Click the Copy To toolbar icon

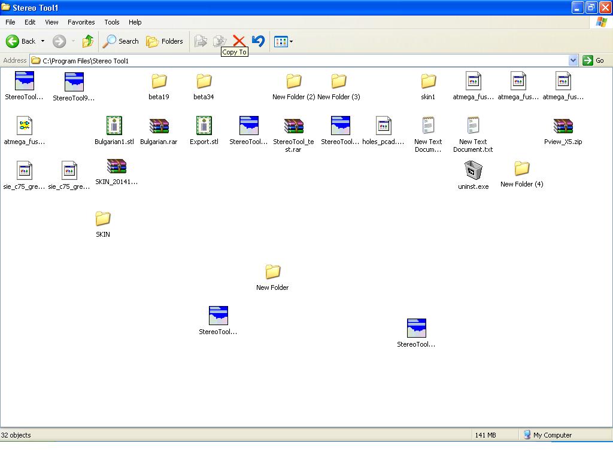click(x=220, y=41)
